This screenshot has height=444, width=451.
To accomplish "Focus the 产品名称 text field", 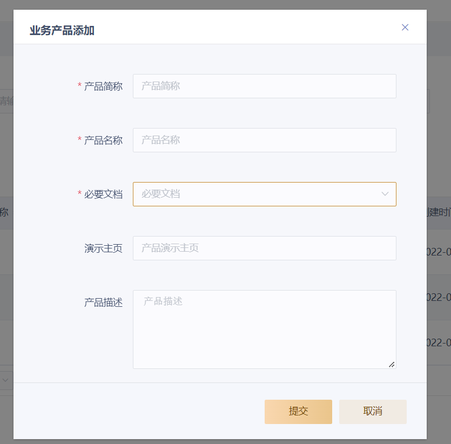I will pyautogui.click(x=264, y=140).
